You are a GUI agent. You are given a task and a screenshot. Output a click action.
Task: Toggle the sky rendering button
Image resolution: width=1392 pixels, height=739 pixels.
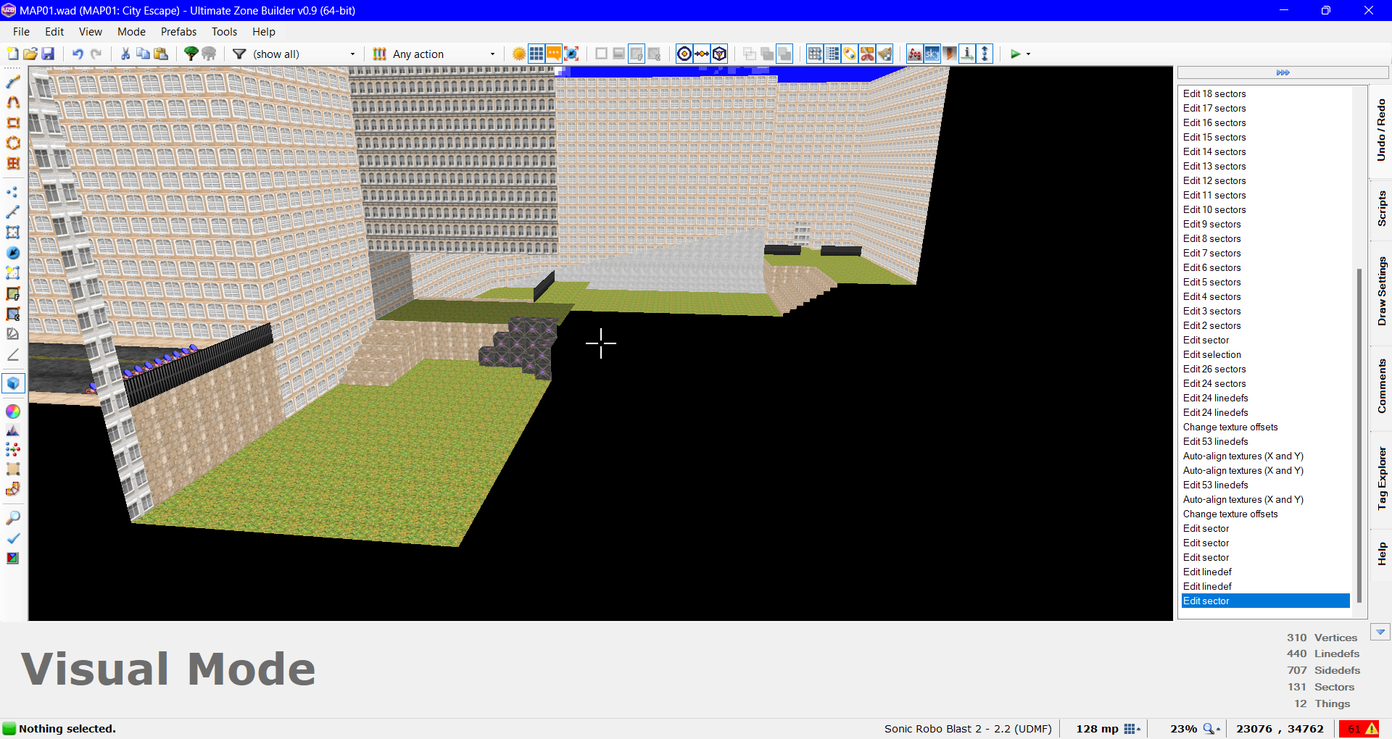tap(932, 54)
